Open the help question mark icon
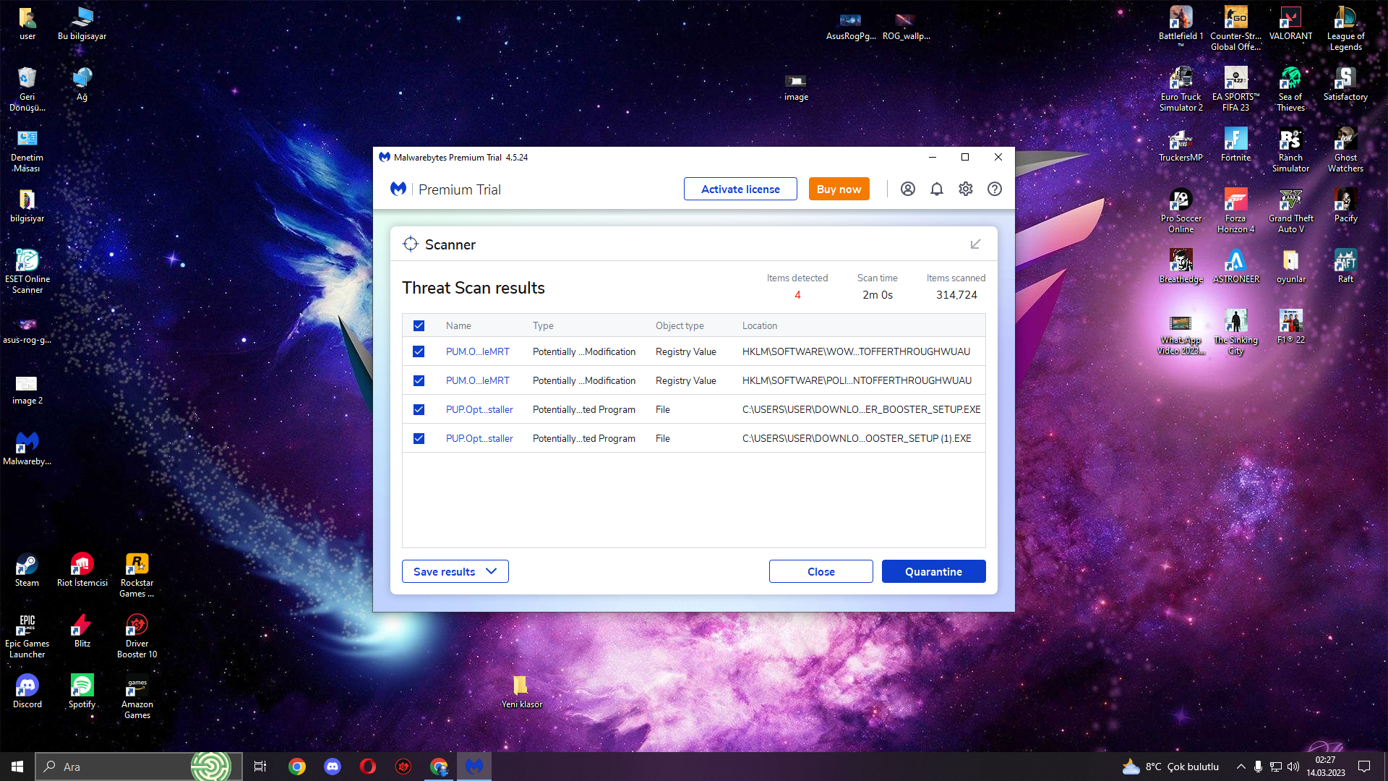 pyautogui.click(x=994, y=189)
